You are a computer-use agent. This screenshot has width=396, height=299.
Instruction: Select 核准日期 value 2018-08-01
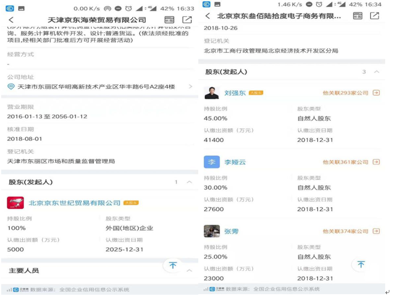coord(25,139)
